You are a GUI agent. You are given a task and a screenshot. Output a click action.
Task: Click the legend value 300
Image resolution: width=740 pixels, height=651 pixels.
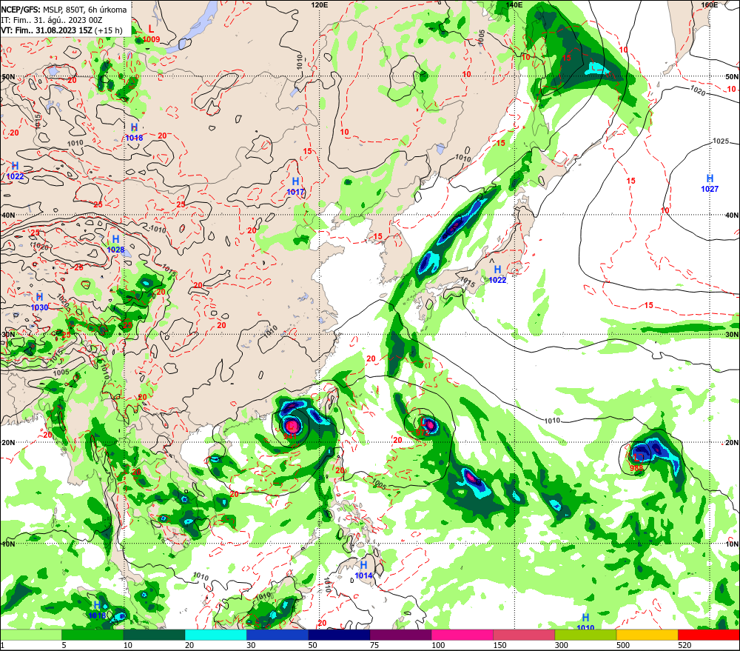click(x=561, y=645)
